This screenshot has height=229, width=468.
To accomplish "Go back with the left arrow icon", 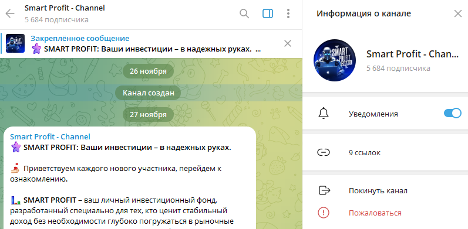I will [x=10, y=13].
